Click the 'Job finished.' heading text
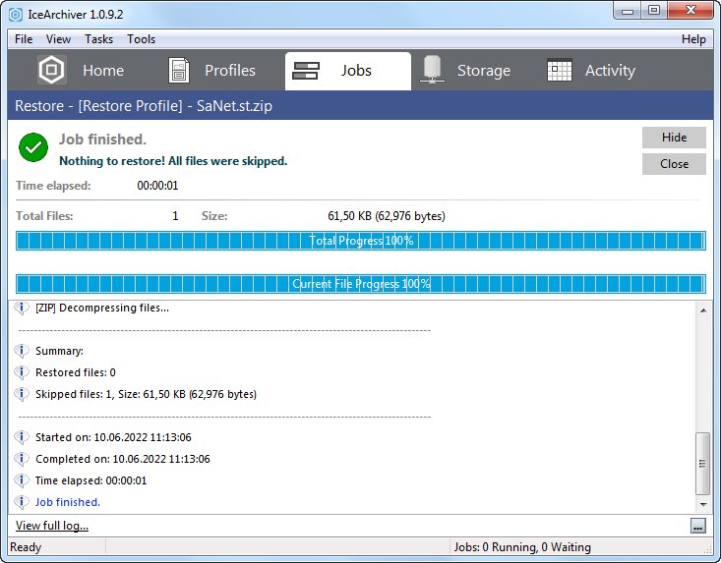721x563 pixels. 102,140
